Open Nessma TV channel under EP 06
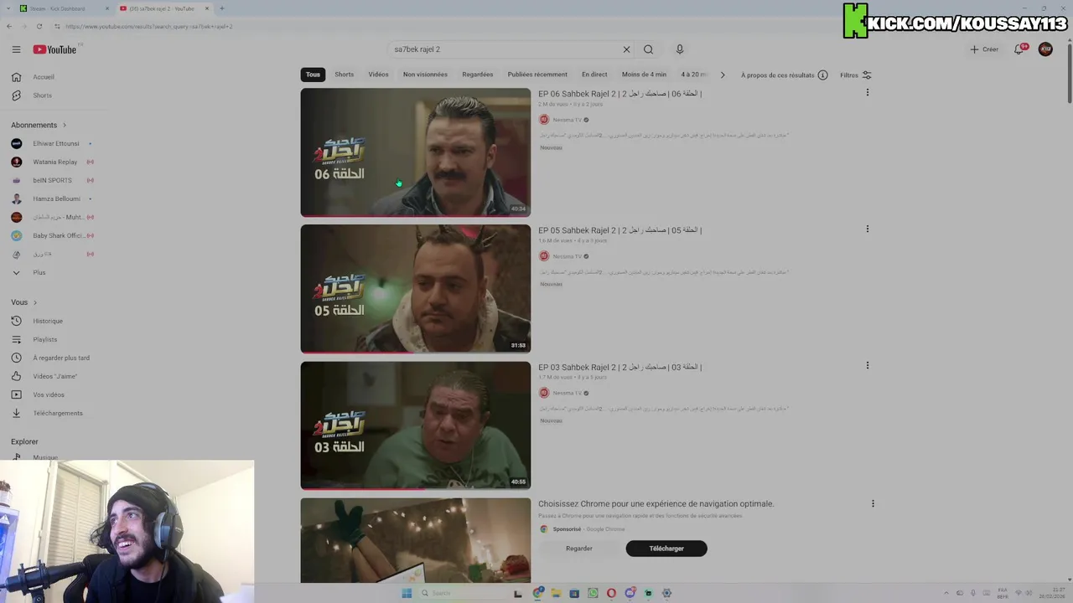This screenshot has height=603, width=1073. tap(567, 120)
